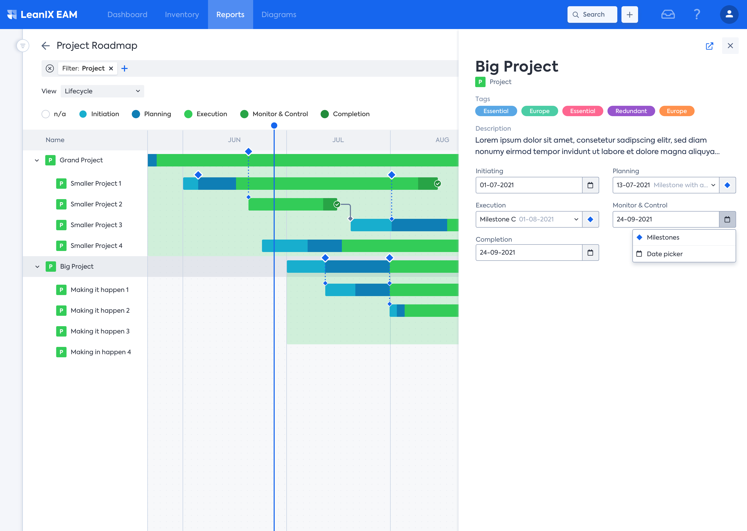Expand the Grand Project tree item
Image resolution: width=747 pixels, height=531 pixels.
click(37, 160)
